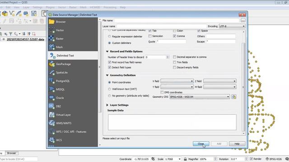Screen dimensions: 289x162
Task: Click the toggle extents icon beside Coordinate
Action: (153, 159)
